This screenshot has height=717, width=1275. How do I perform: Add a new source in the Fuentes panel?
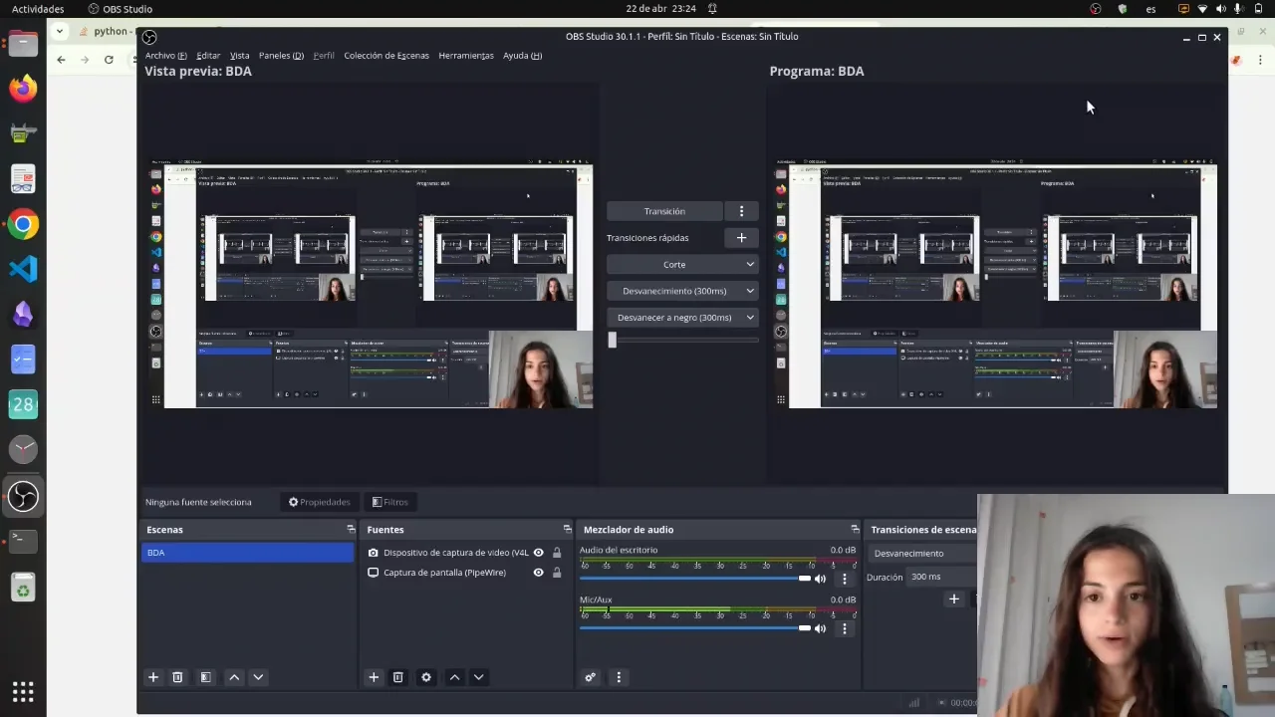coord(374,677)
